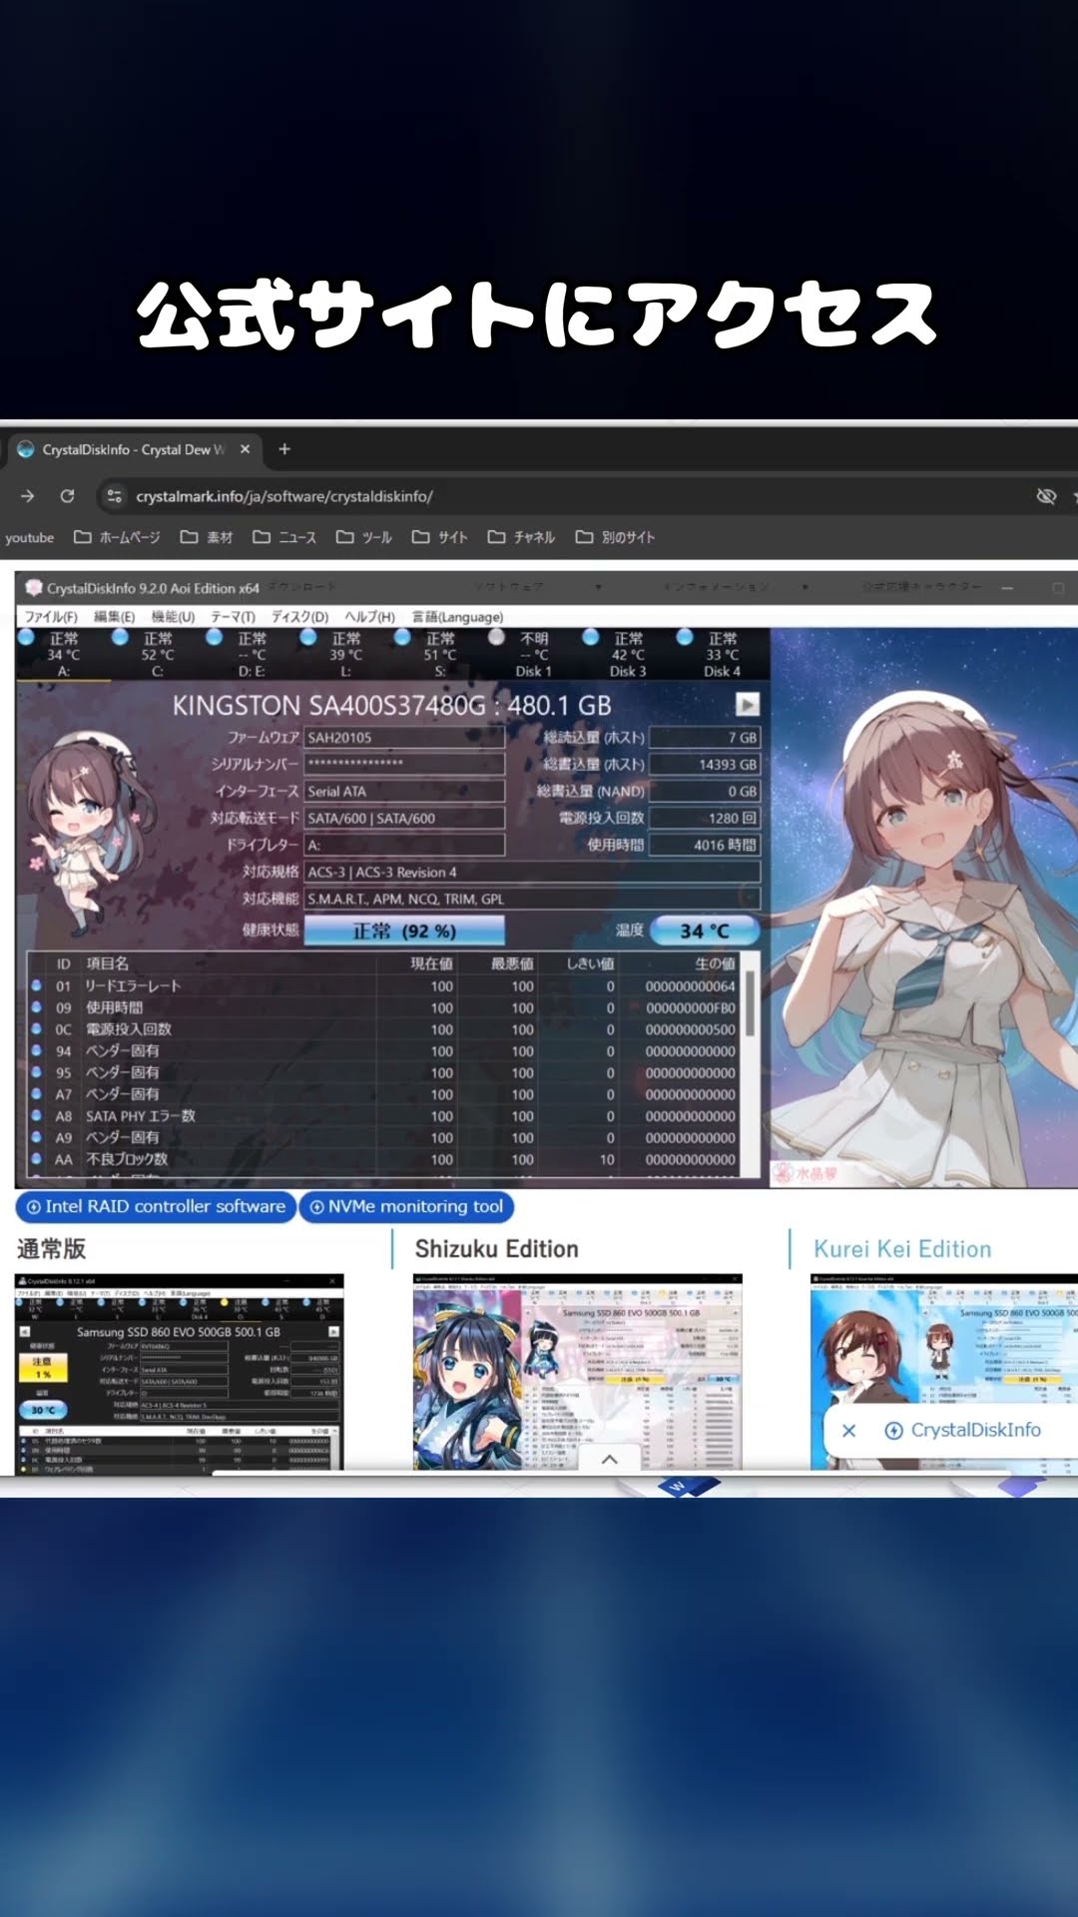Select the 09 使用時間 row
The width and height of the screenshot is (1078, 1917).
point(384,1008)
